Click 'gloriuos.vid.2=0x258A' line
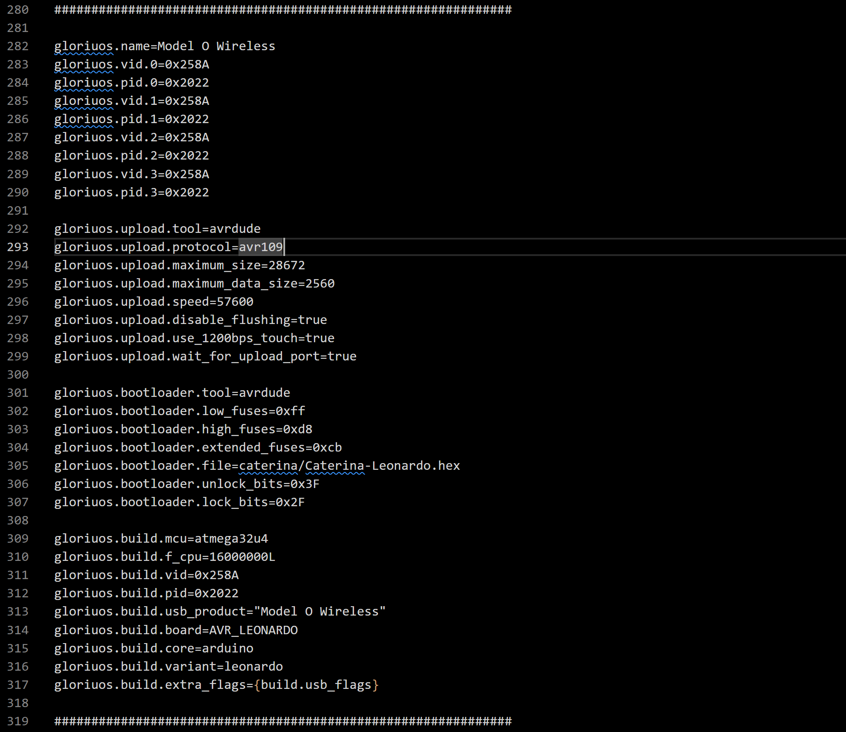 [131, 137]
